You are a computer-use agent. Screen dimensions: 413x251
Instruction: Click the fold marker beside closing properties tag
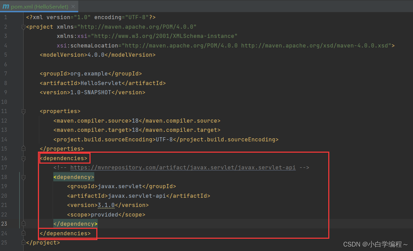pyautogui.click(x=23, y=148)
